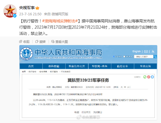Click the China MSA round logo
This screenshot has height=123, width=161.
click(26, 54)
